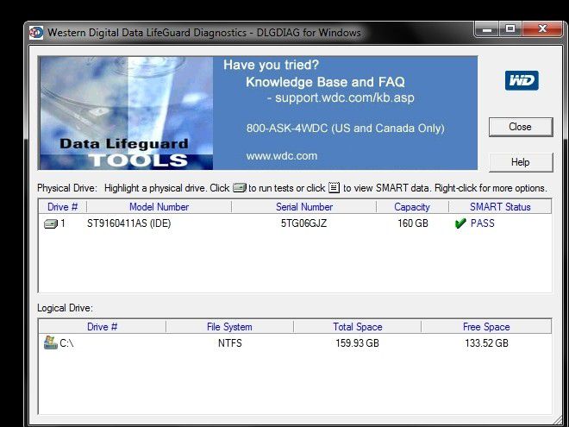
Task: Click the C:\ logical drive icon
Action: [51, 342]
